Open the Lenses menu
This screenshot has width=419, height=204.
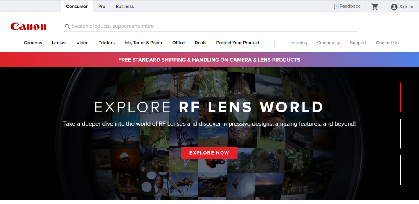tap(59, 43)
